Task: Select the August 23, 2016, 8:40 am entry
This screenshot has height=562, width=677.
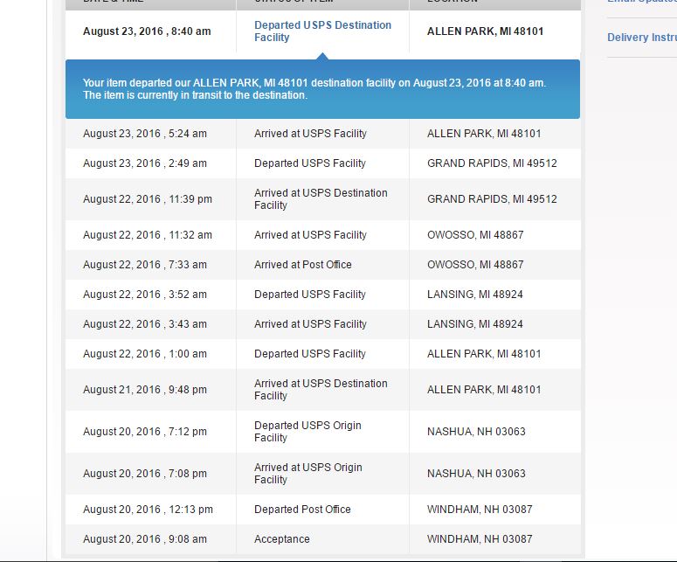Action: [x=147, y=31]
